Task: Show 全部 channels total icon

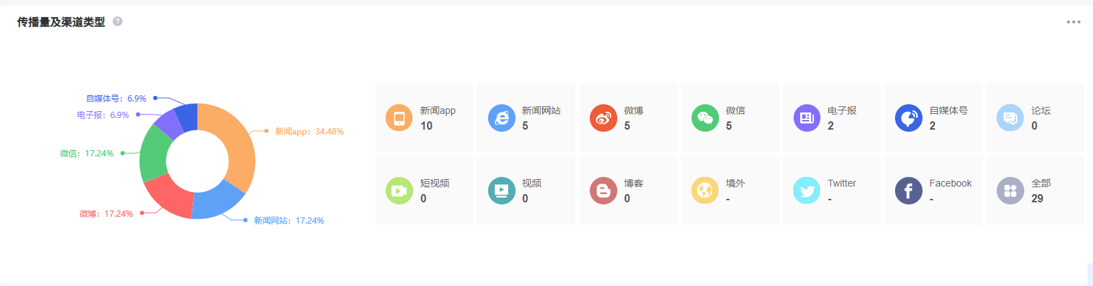Action: point(1010,191)
